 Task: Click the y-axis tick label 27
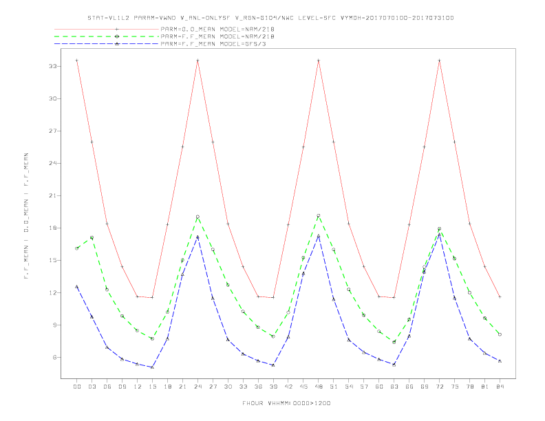click(x=53, y=131)
